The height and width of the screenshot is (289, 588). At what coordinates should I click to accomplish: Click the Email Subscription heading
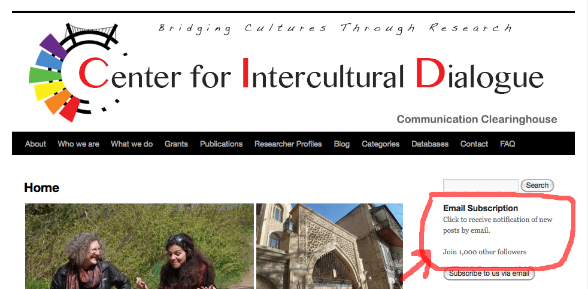480,208
